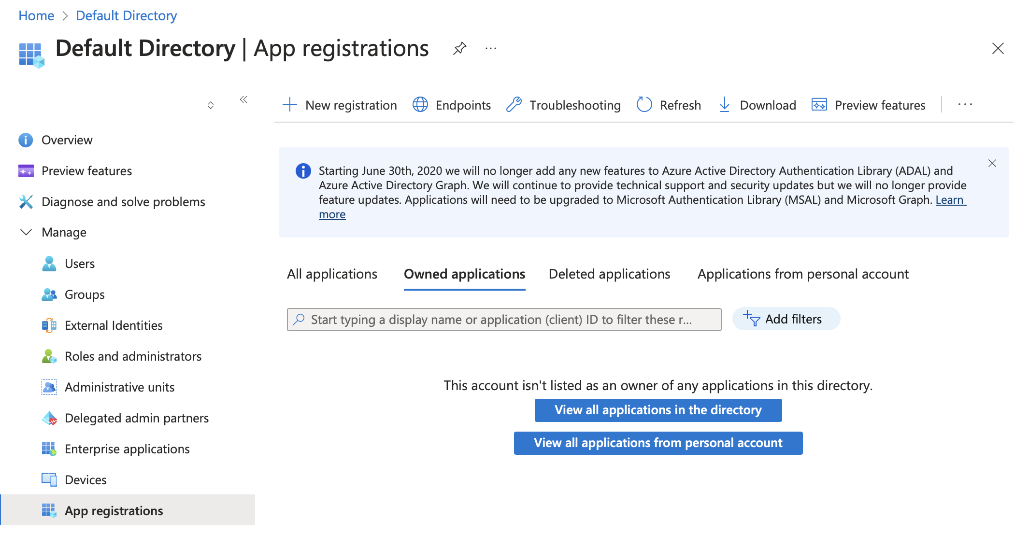The image size is (1029, 533).
Task: Click the Default Directory grid icon in header
Action: click(31, 55)
